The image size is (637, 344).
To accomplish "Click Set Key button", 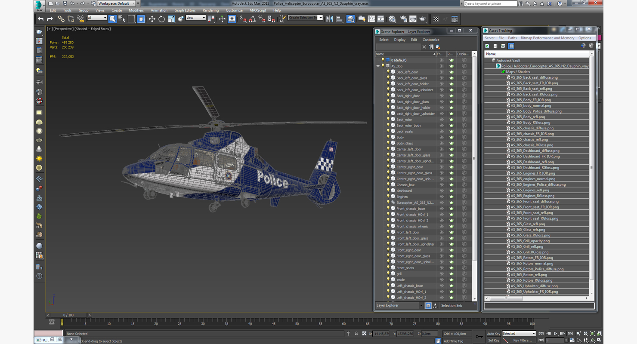I will pos(494,340).
